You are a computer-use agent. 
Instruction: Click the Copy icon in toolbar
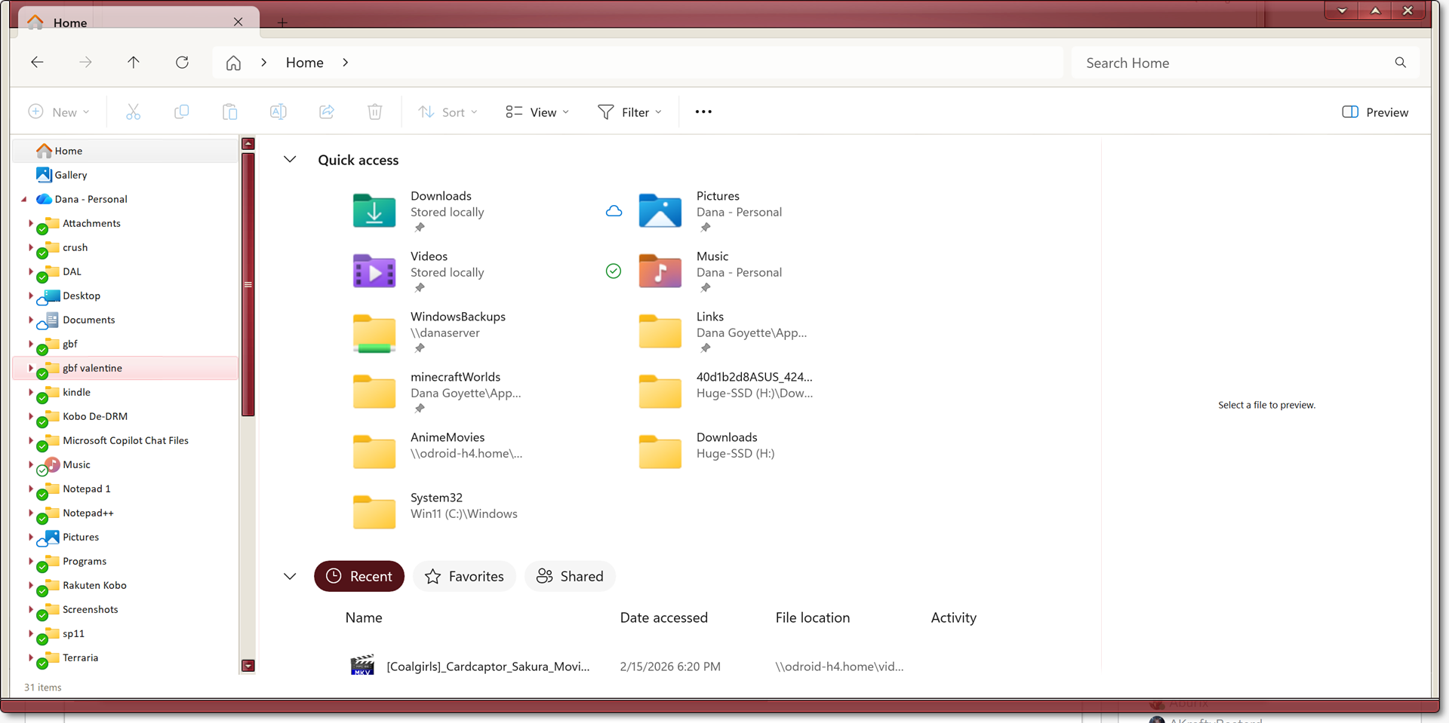[181, 112]
